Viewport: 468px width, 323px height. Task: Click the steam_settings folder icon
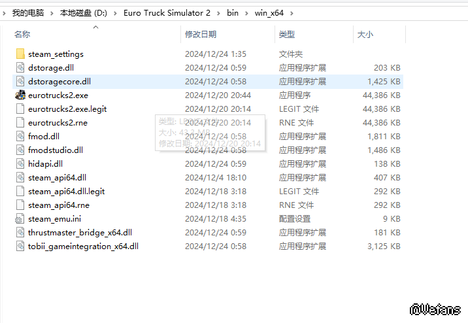(20, 54)
